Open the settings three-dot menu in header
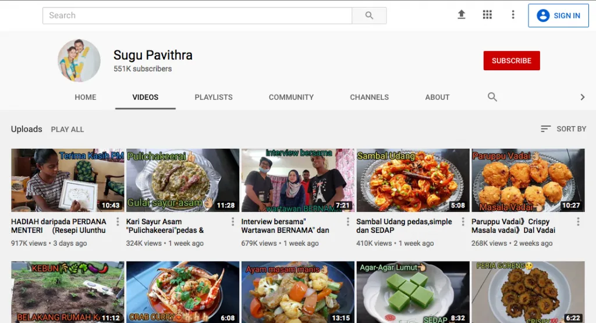 513,15
